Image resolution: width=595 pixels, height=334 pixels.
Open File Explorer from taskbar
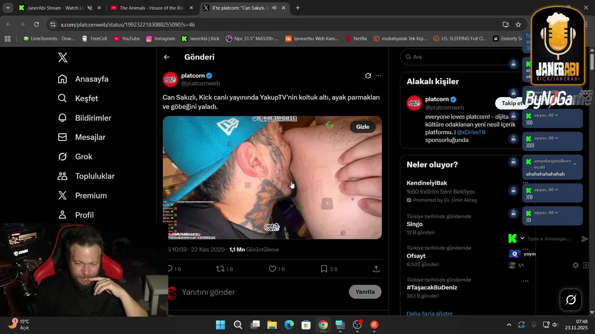272,325
